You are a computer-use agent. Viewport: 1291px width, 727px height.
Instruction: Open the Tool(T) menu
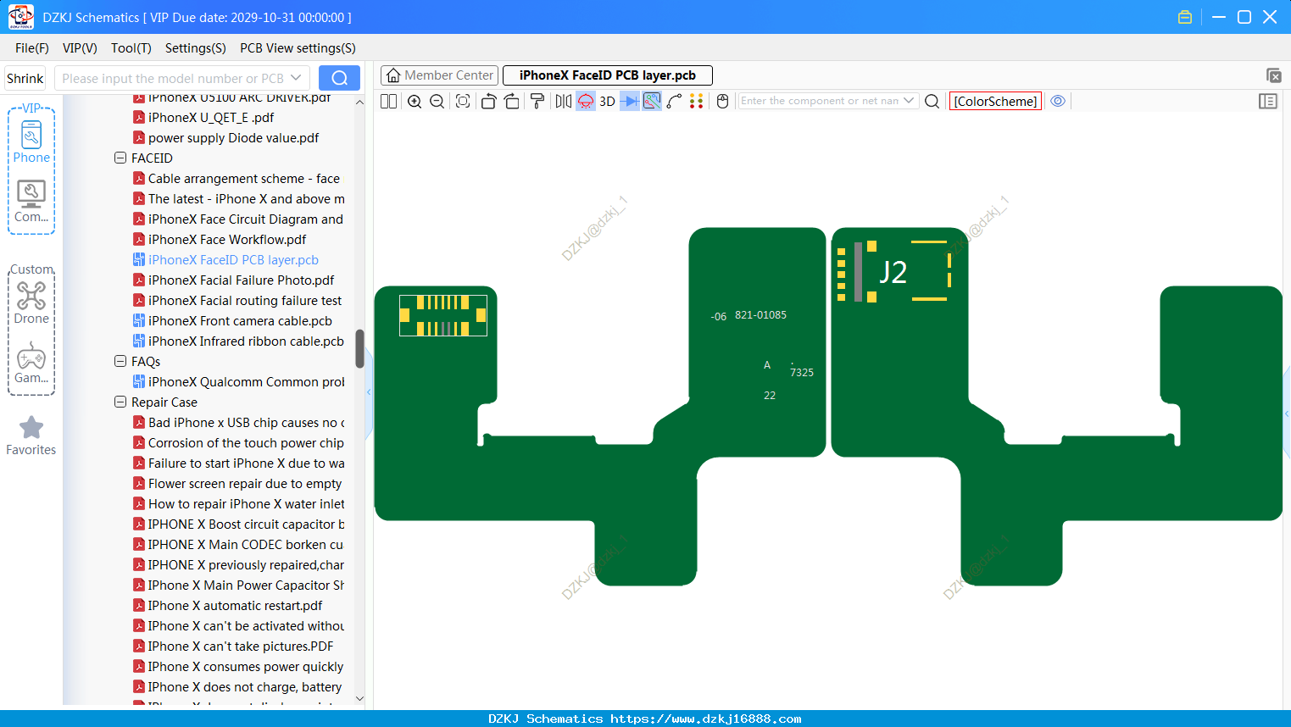click(x=131, y=48)
